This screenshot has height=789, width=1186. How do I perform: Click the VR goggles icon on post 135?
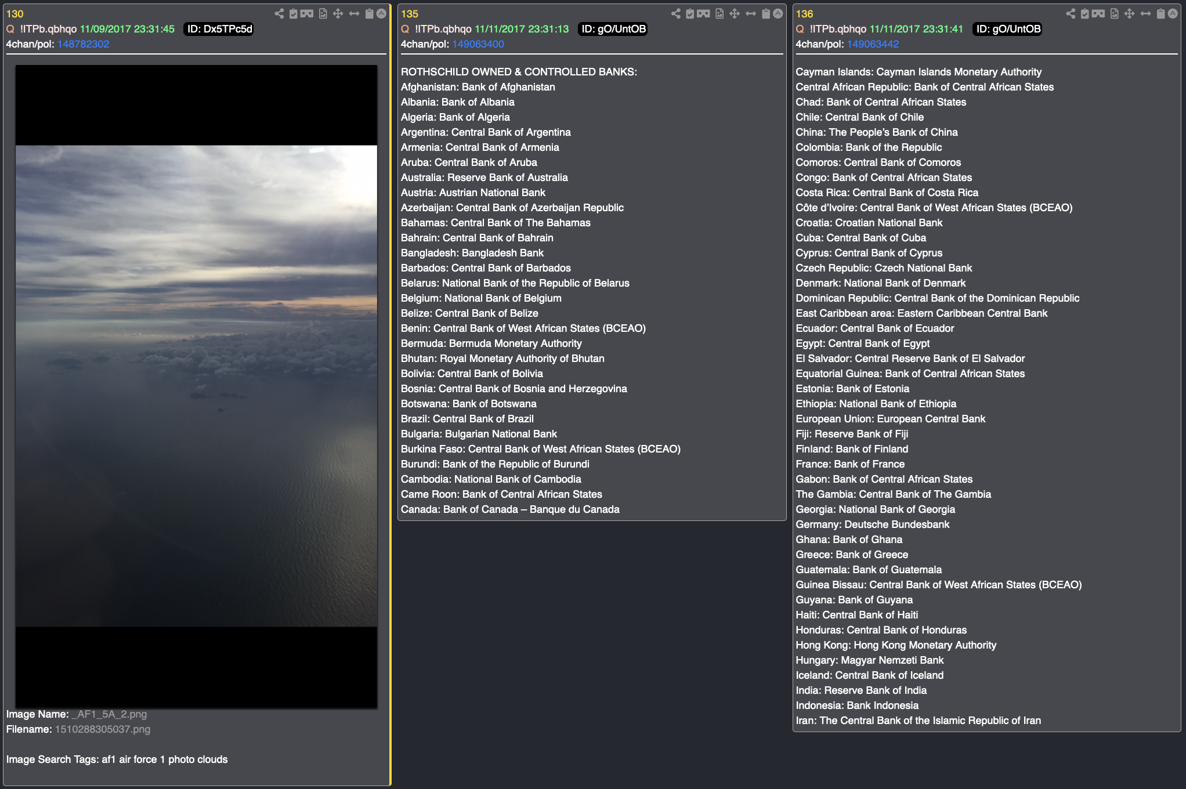[703, 13]
